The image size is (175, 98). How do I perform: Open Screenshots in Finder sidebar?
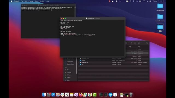[70, 64]
